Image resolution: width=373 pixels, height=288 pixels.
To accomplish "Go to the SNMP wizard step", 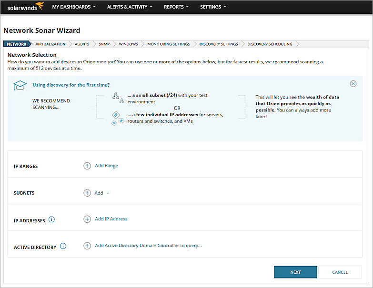I will [104, 44].
